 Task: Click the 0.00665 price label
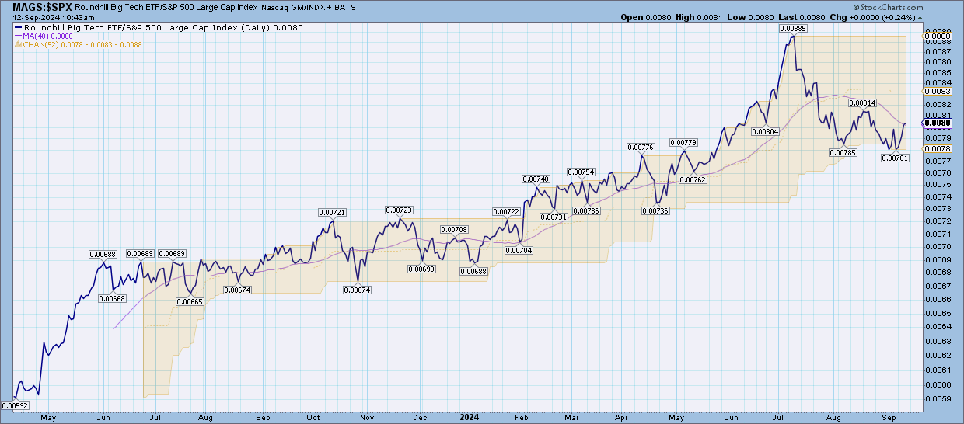(x=190, y=302)
